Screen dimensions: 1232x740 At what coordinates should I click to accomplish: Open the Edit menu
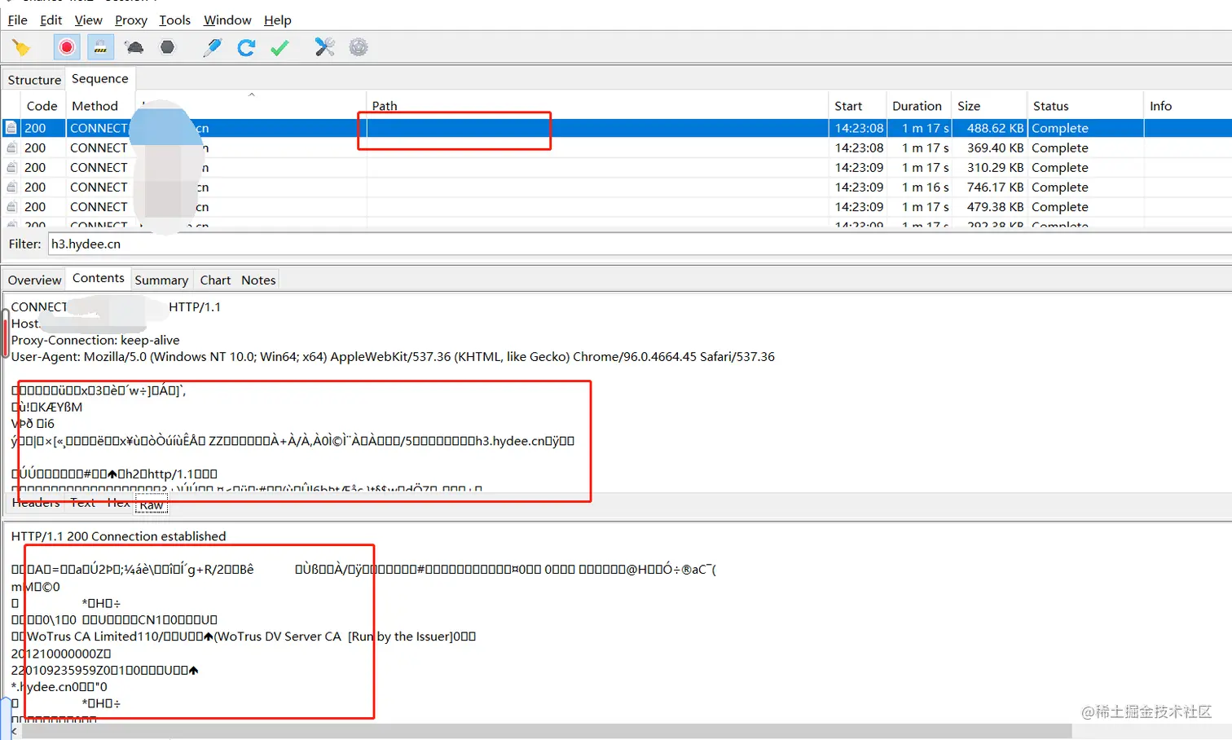[51, 20]
